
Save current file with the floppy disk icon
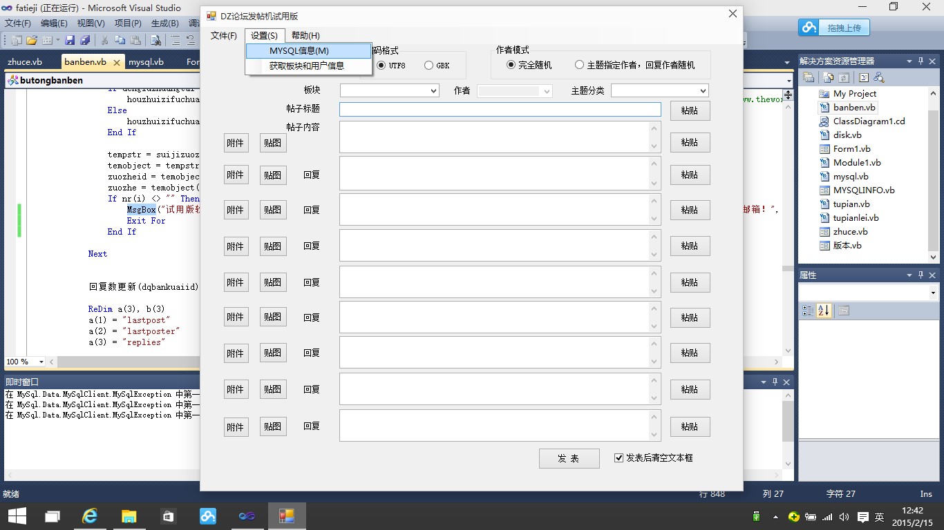coord(70,40)
